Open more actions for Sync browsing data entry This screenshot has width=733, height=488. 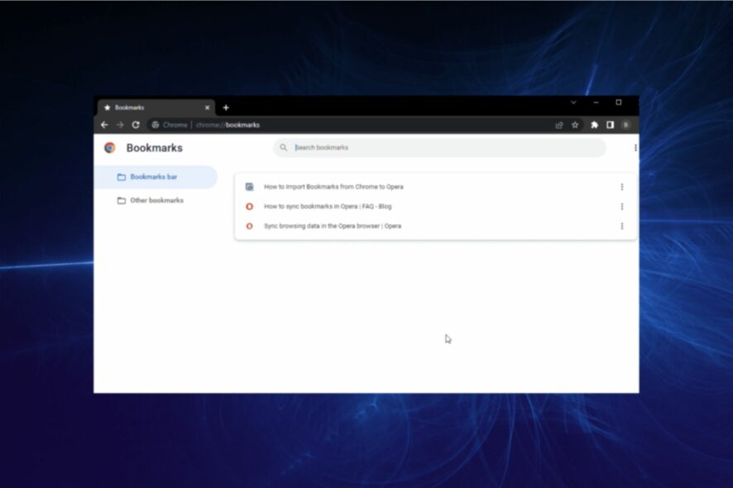pos(622,227)
